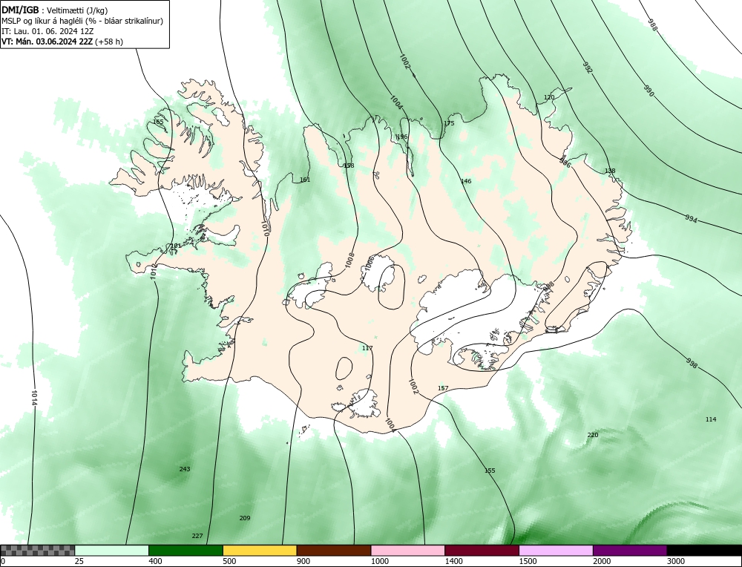Click the gray checkered 0–25 legend swatch

tap(37, 550)
